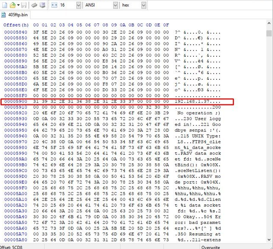This screenshot has height=249, width=273.
Task: Click the decoded text '.sceNetListen():'
Action: [x=198, y=171]
